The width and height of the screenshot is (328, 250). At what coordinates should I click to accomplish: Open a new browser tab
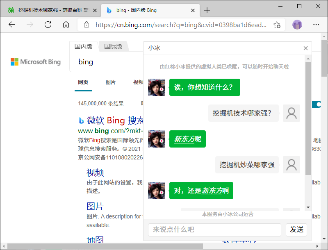pyautogui.click(x=207, y=10)
